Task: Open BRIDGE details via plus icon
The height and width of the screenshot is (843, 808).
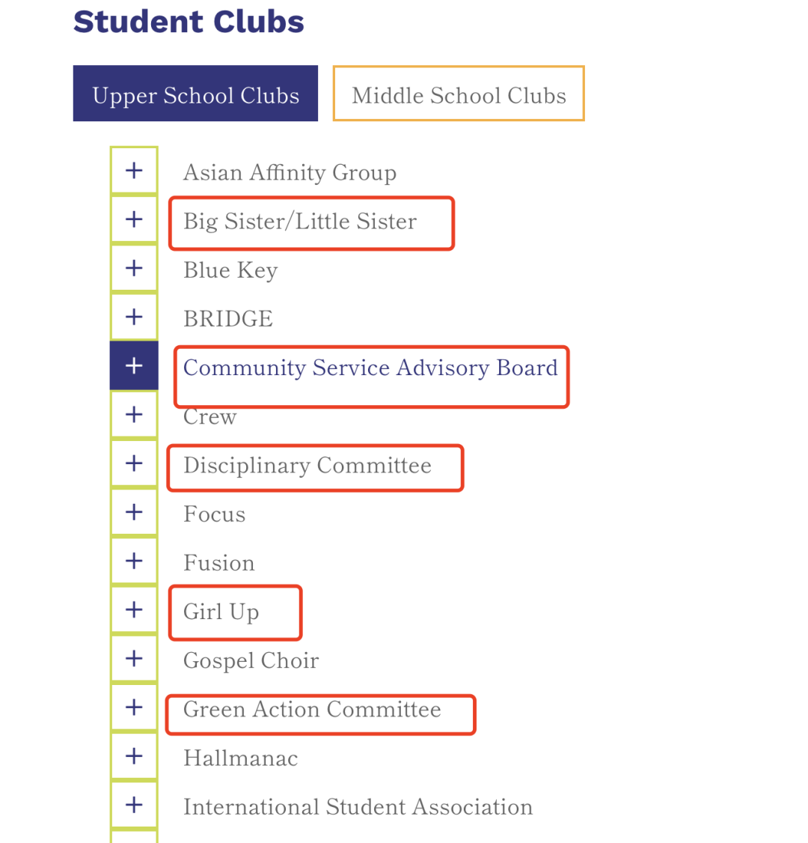Action: [x=135, y=317]
